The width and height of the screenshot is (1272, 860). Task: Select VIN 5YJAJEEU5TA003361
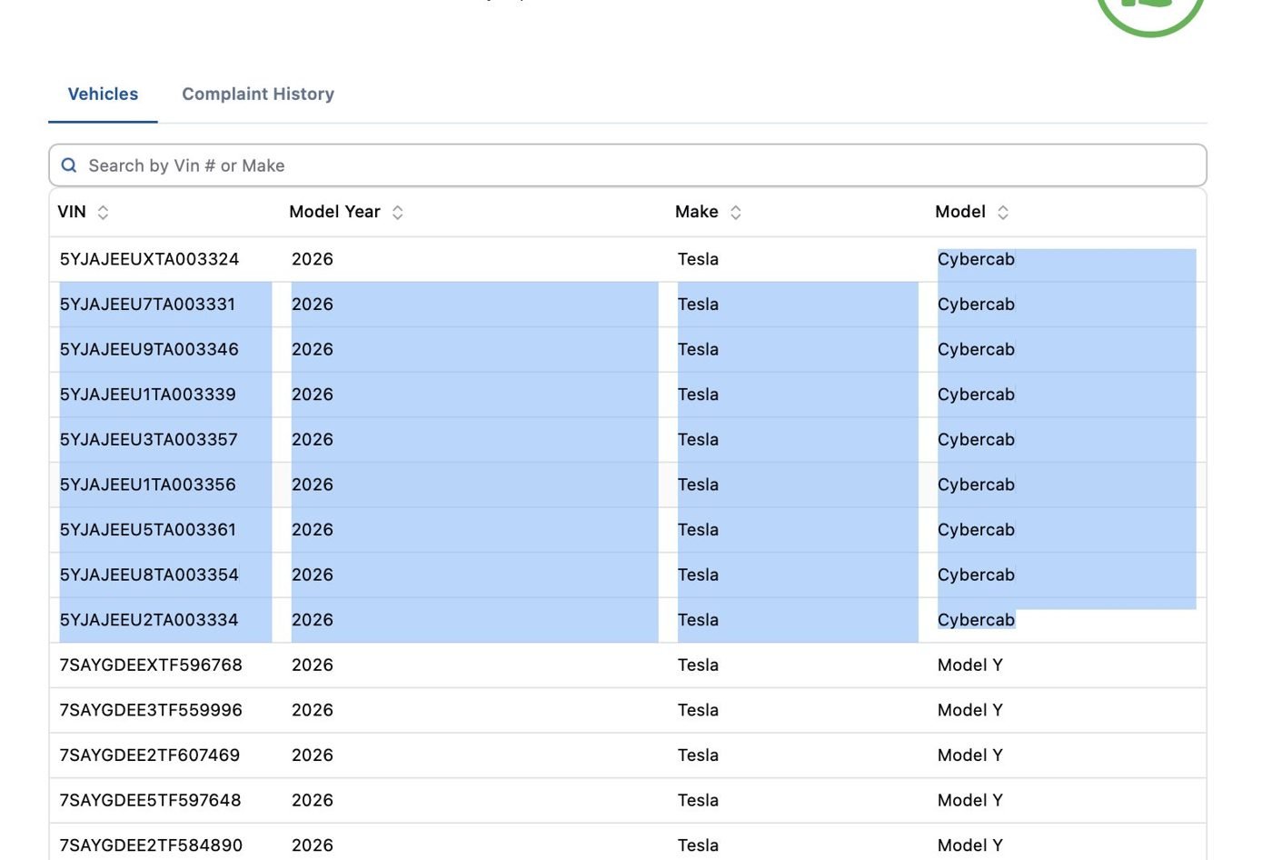(x=147, y=530)
